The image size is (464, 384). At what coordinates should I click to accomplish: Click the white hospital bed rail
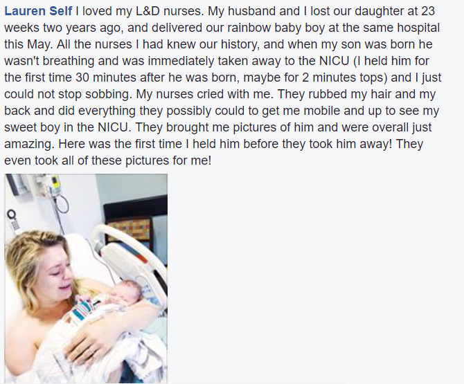[x=130, y=251]
